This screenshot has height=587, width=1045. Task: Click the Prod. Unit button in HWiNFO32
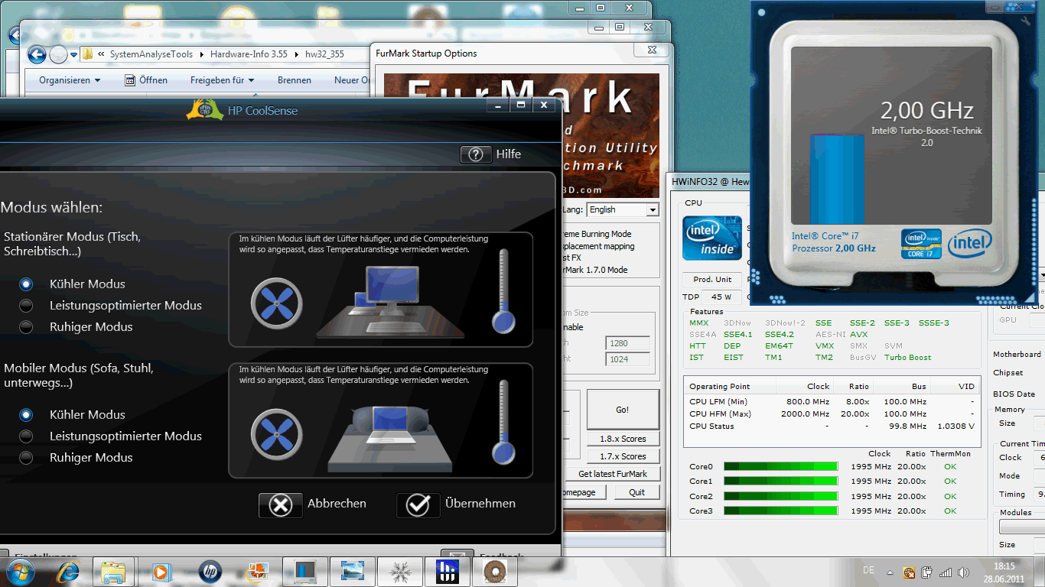click(712, 279)
